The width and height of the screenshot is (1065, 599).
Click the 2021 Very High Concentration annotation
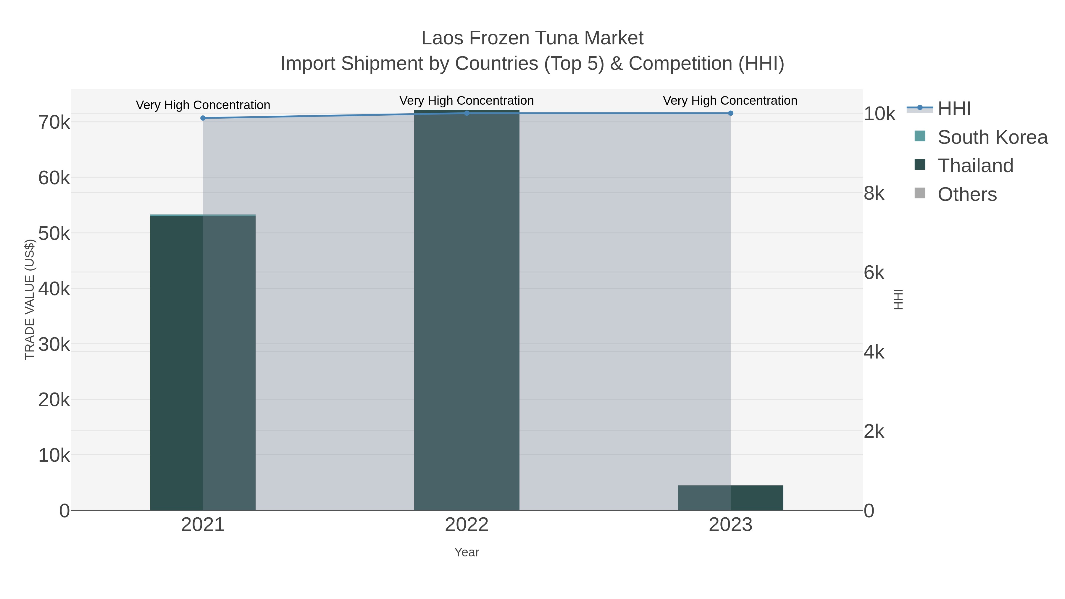point(203,105)
